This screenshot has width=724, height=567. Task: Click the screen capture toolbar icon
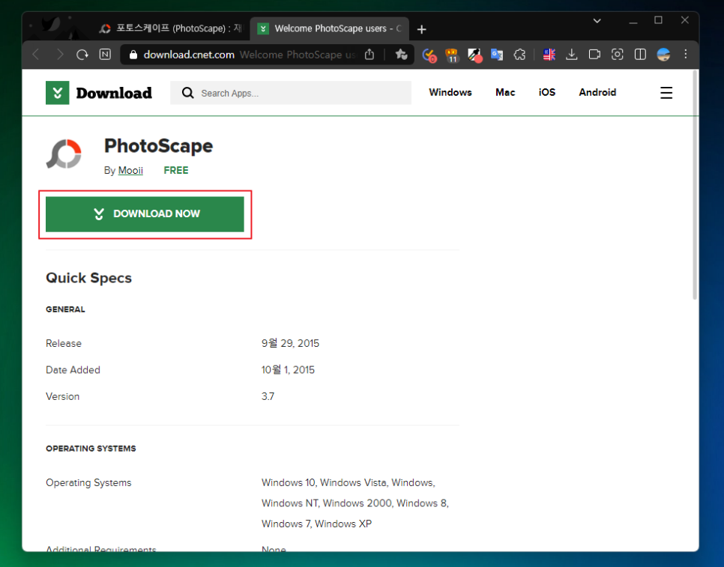pos(618,55)
